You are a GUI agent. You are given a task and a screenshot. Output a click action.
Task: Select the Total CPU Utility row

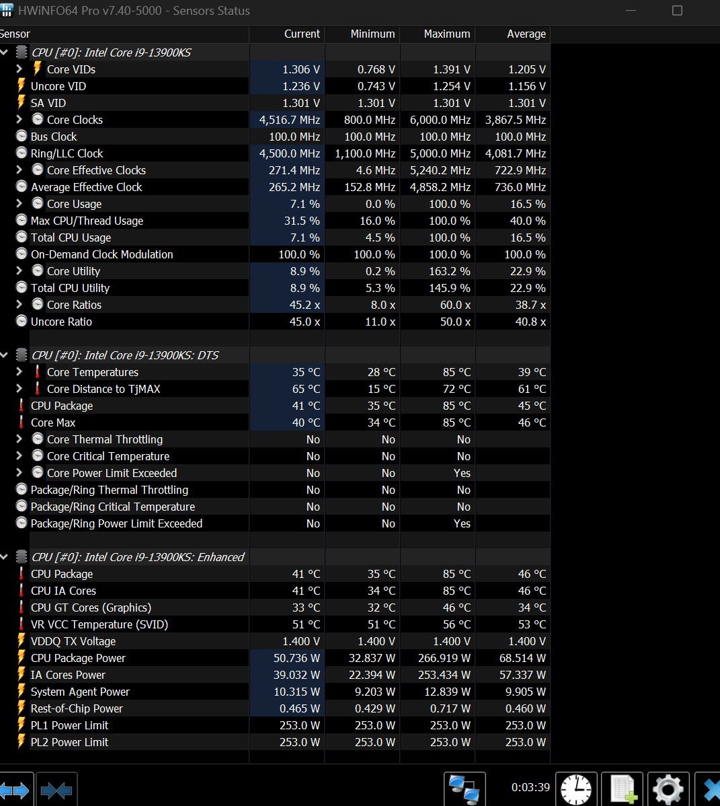click(x=275, y=288)
